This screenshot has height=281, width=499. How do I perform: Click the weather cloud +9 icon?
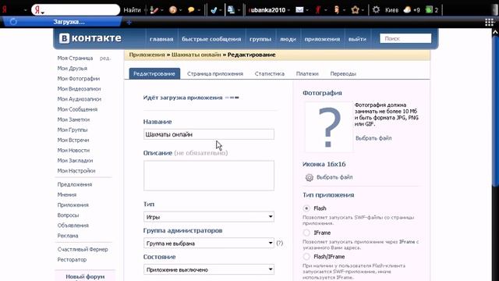point(412,10)
